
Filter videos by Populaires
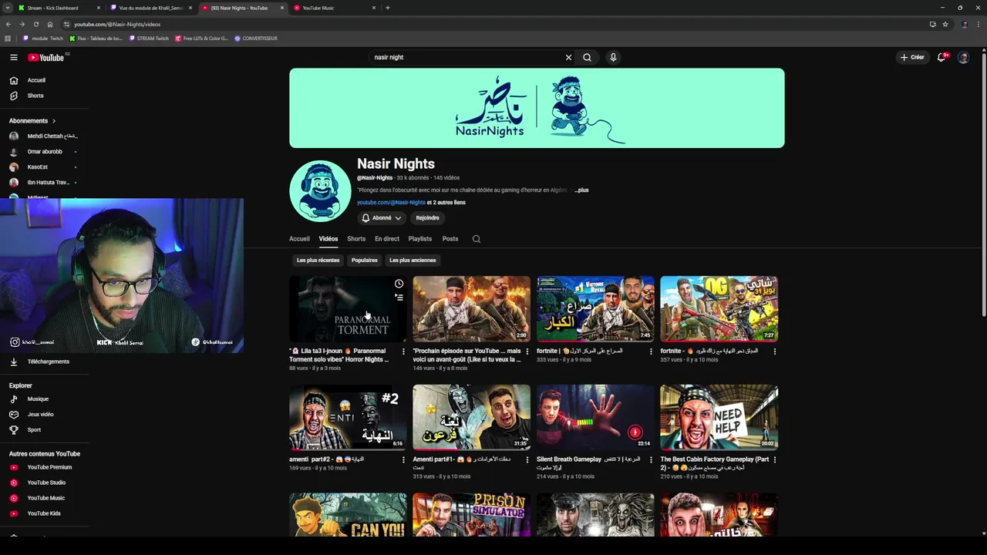pyautogui.click(x=365, y=261)
